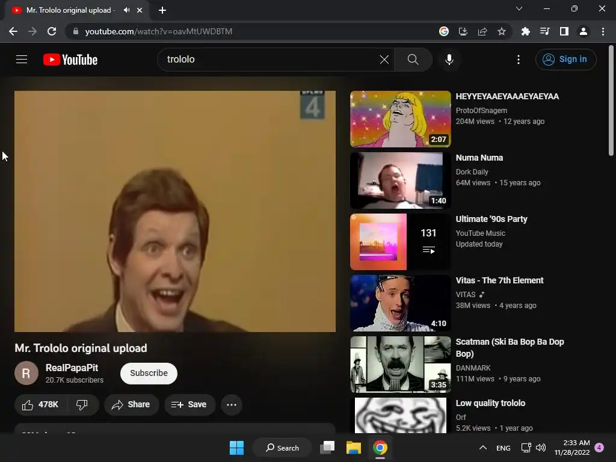
Task: Bookmark this page with the star
Action: [x=502, y=31]
